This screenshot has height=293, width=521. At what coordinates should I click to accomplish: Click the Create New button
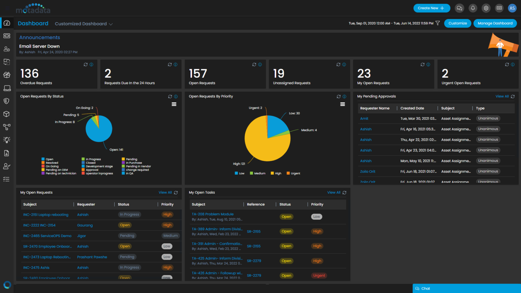pyautogui.click(x=431, y=8)
